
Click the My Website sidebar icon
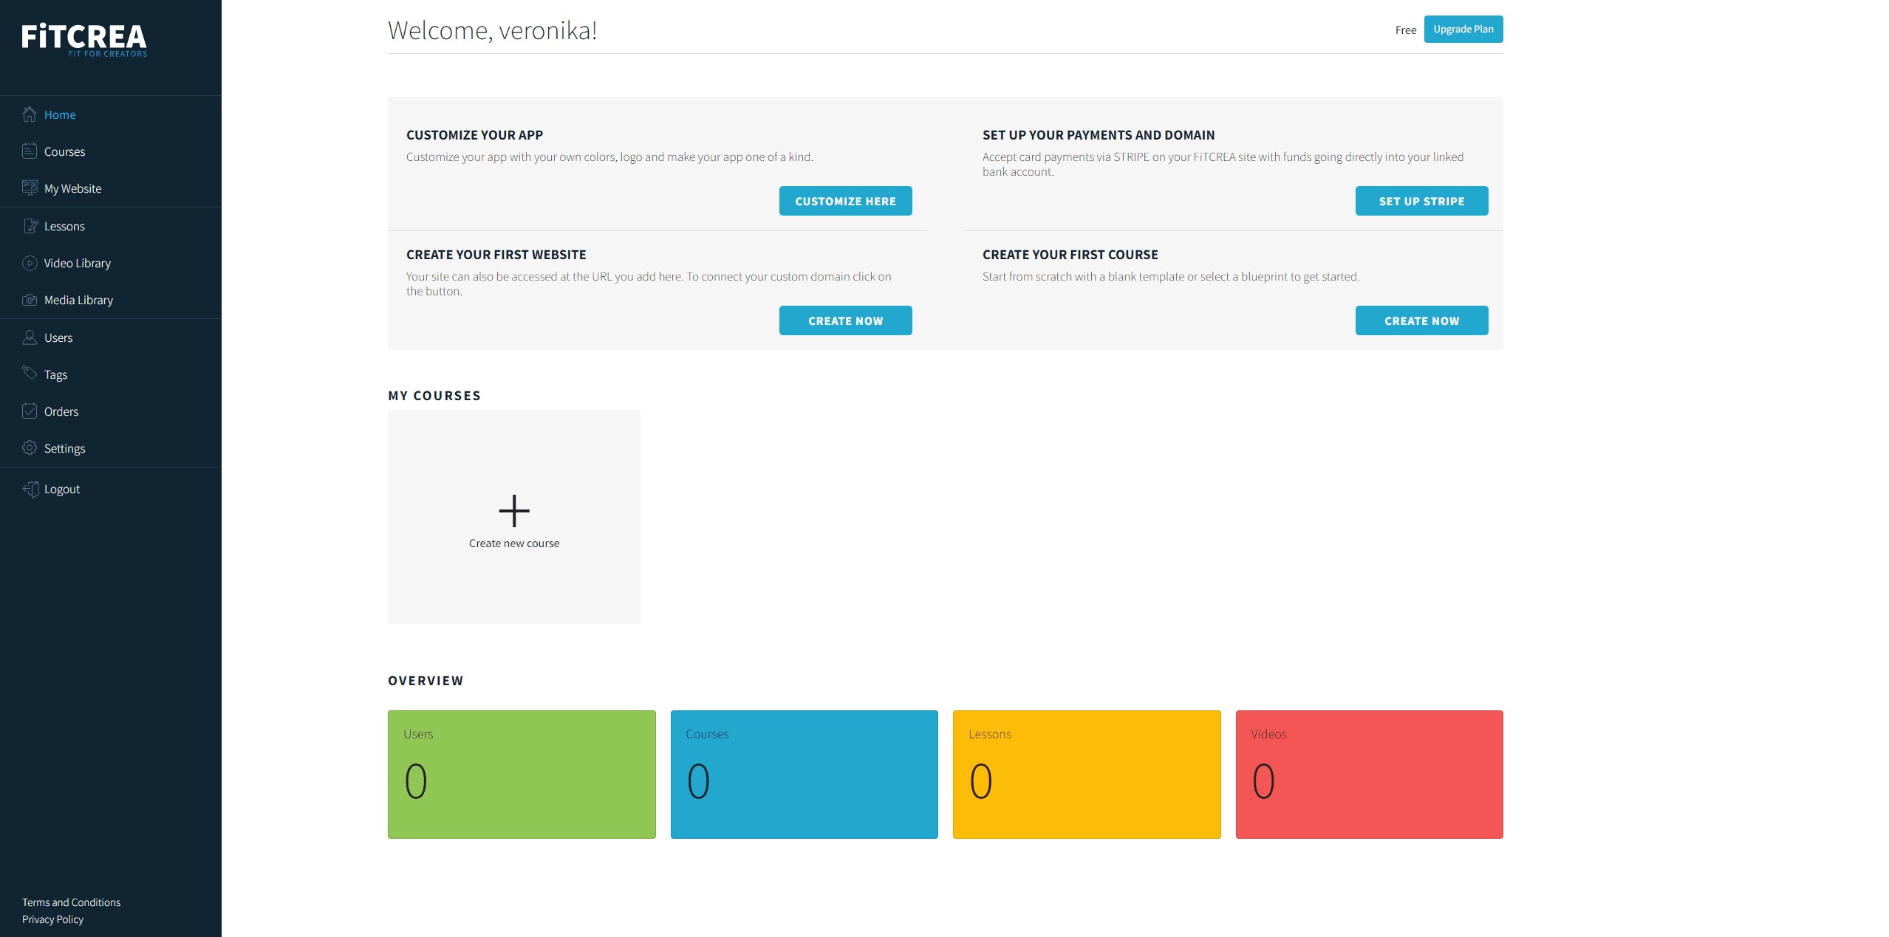point(30,188)
